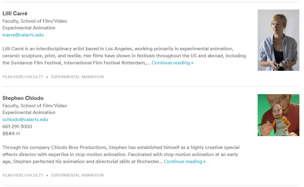Open Lilli Carré's profile name heading
The image size is (304, 187).
(15, 13)
